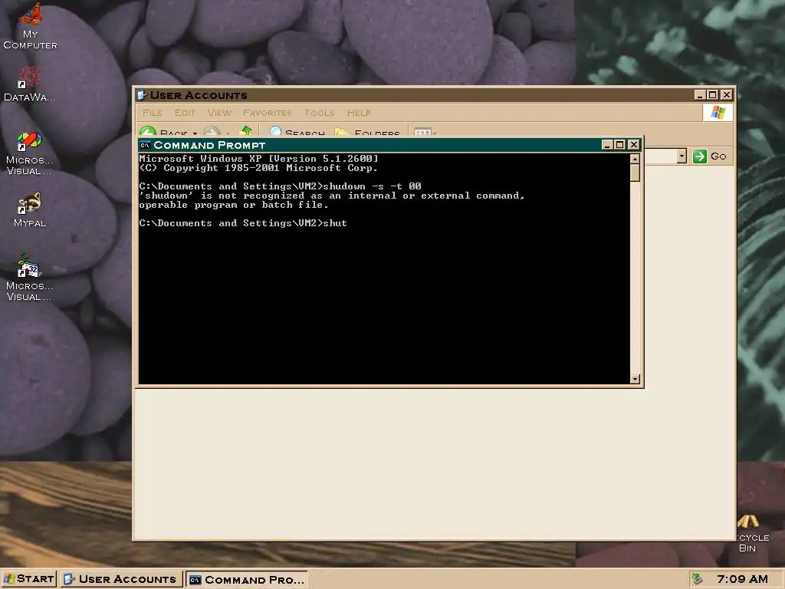785x589 pixels.
Task: Click the Windows flag logo in User Accounts
Action: [718, 112]
